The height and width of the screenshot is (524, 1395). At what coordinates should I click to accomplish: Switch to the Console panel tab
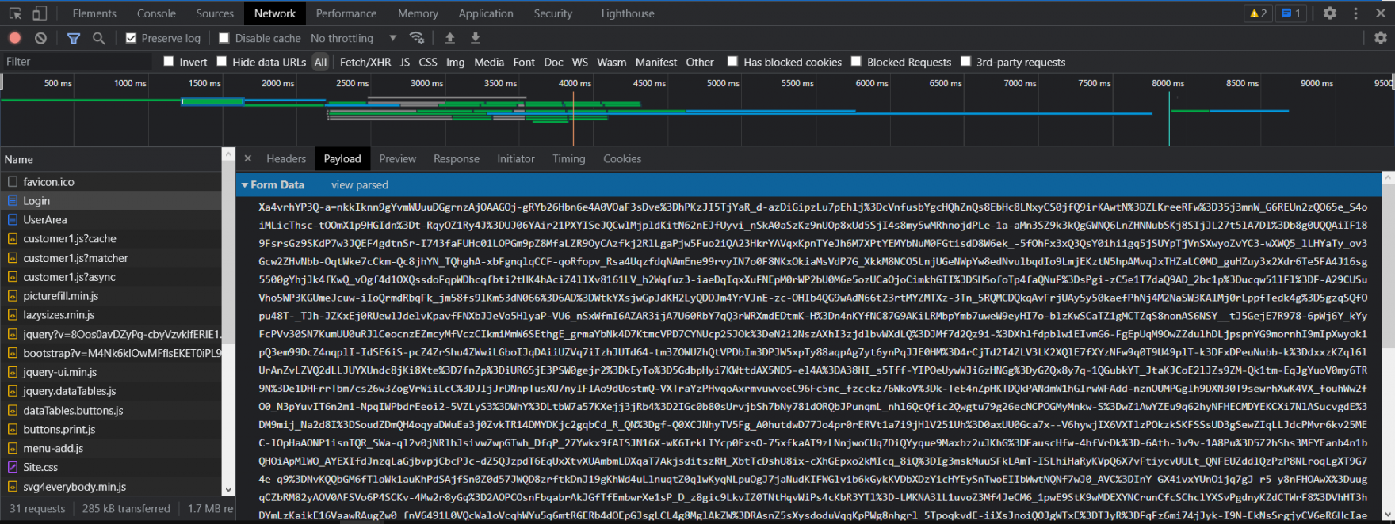(x=156, y=13)
